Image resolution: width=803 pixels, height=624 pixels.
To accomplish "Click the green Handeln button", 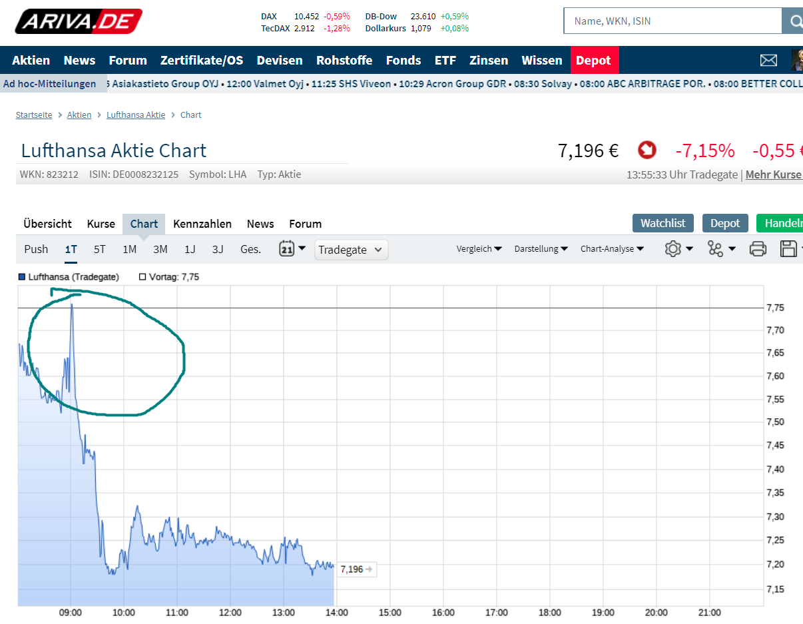I will (780, 223).
